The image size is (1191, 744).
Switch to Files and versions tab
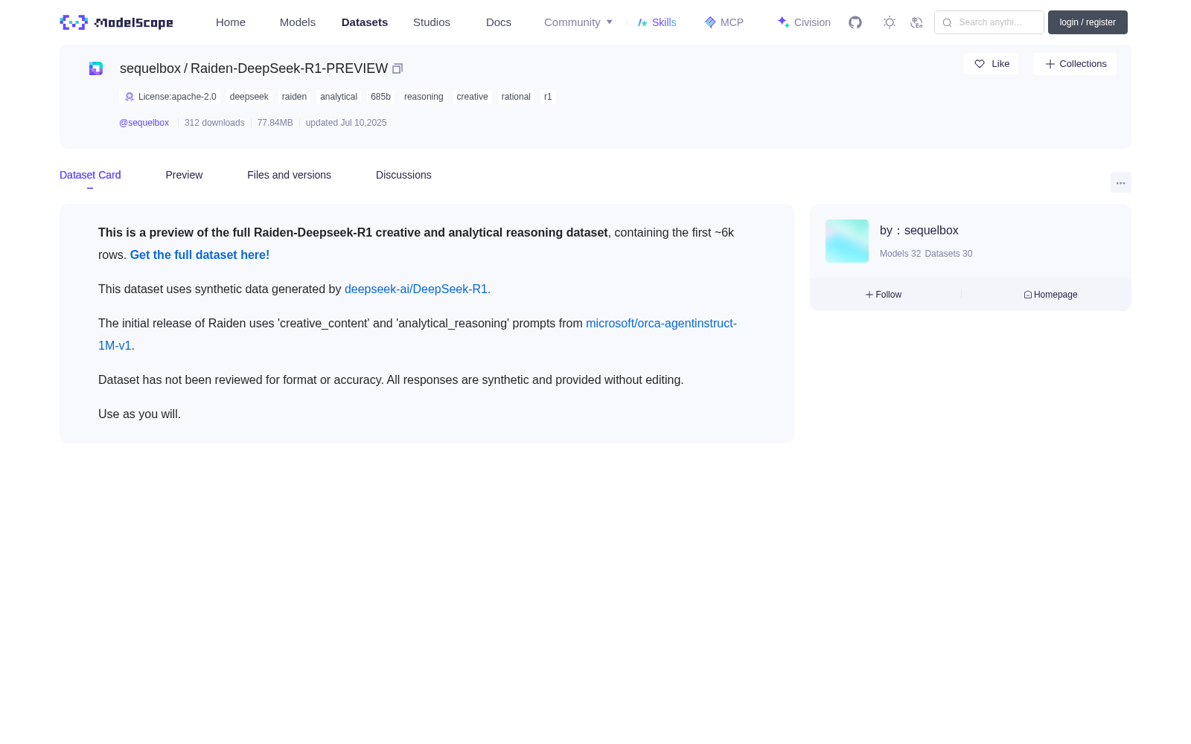(289, 175)
